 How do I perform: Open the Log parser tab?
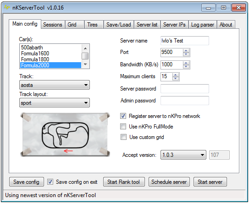point(203,25)
